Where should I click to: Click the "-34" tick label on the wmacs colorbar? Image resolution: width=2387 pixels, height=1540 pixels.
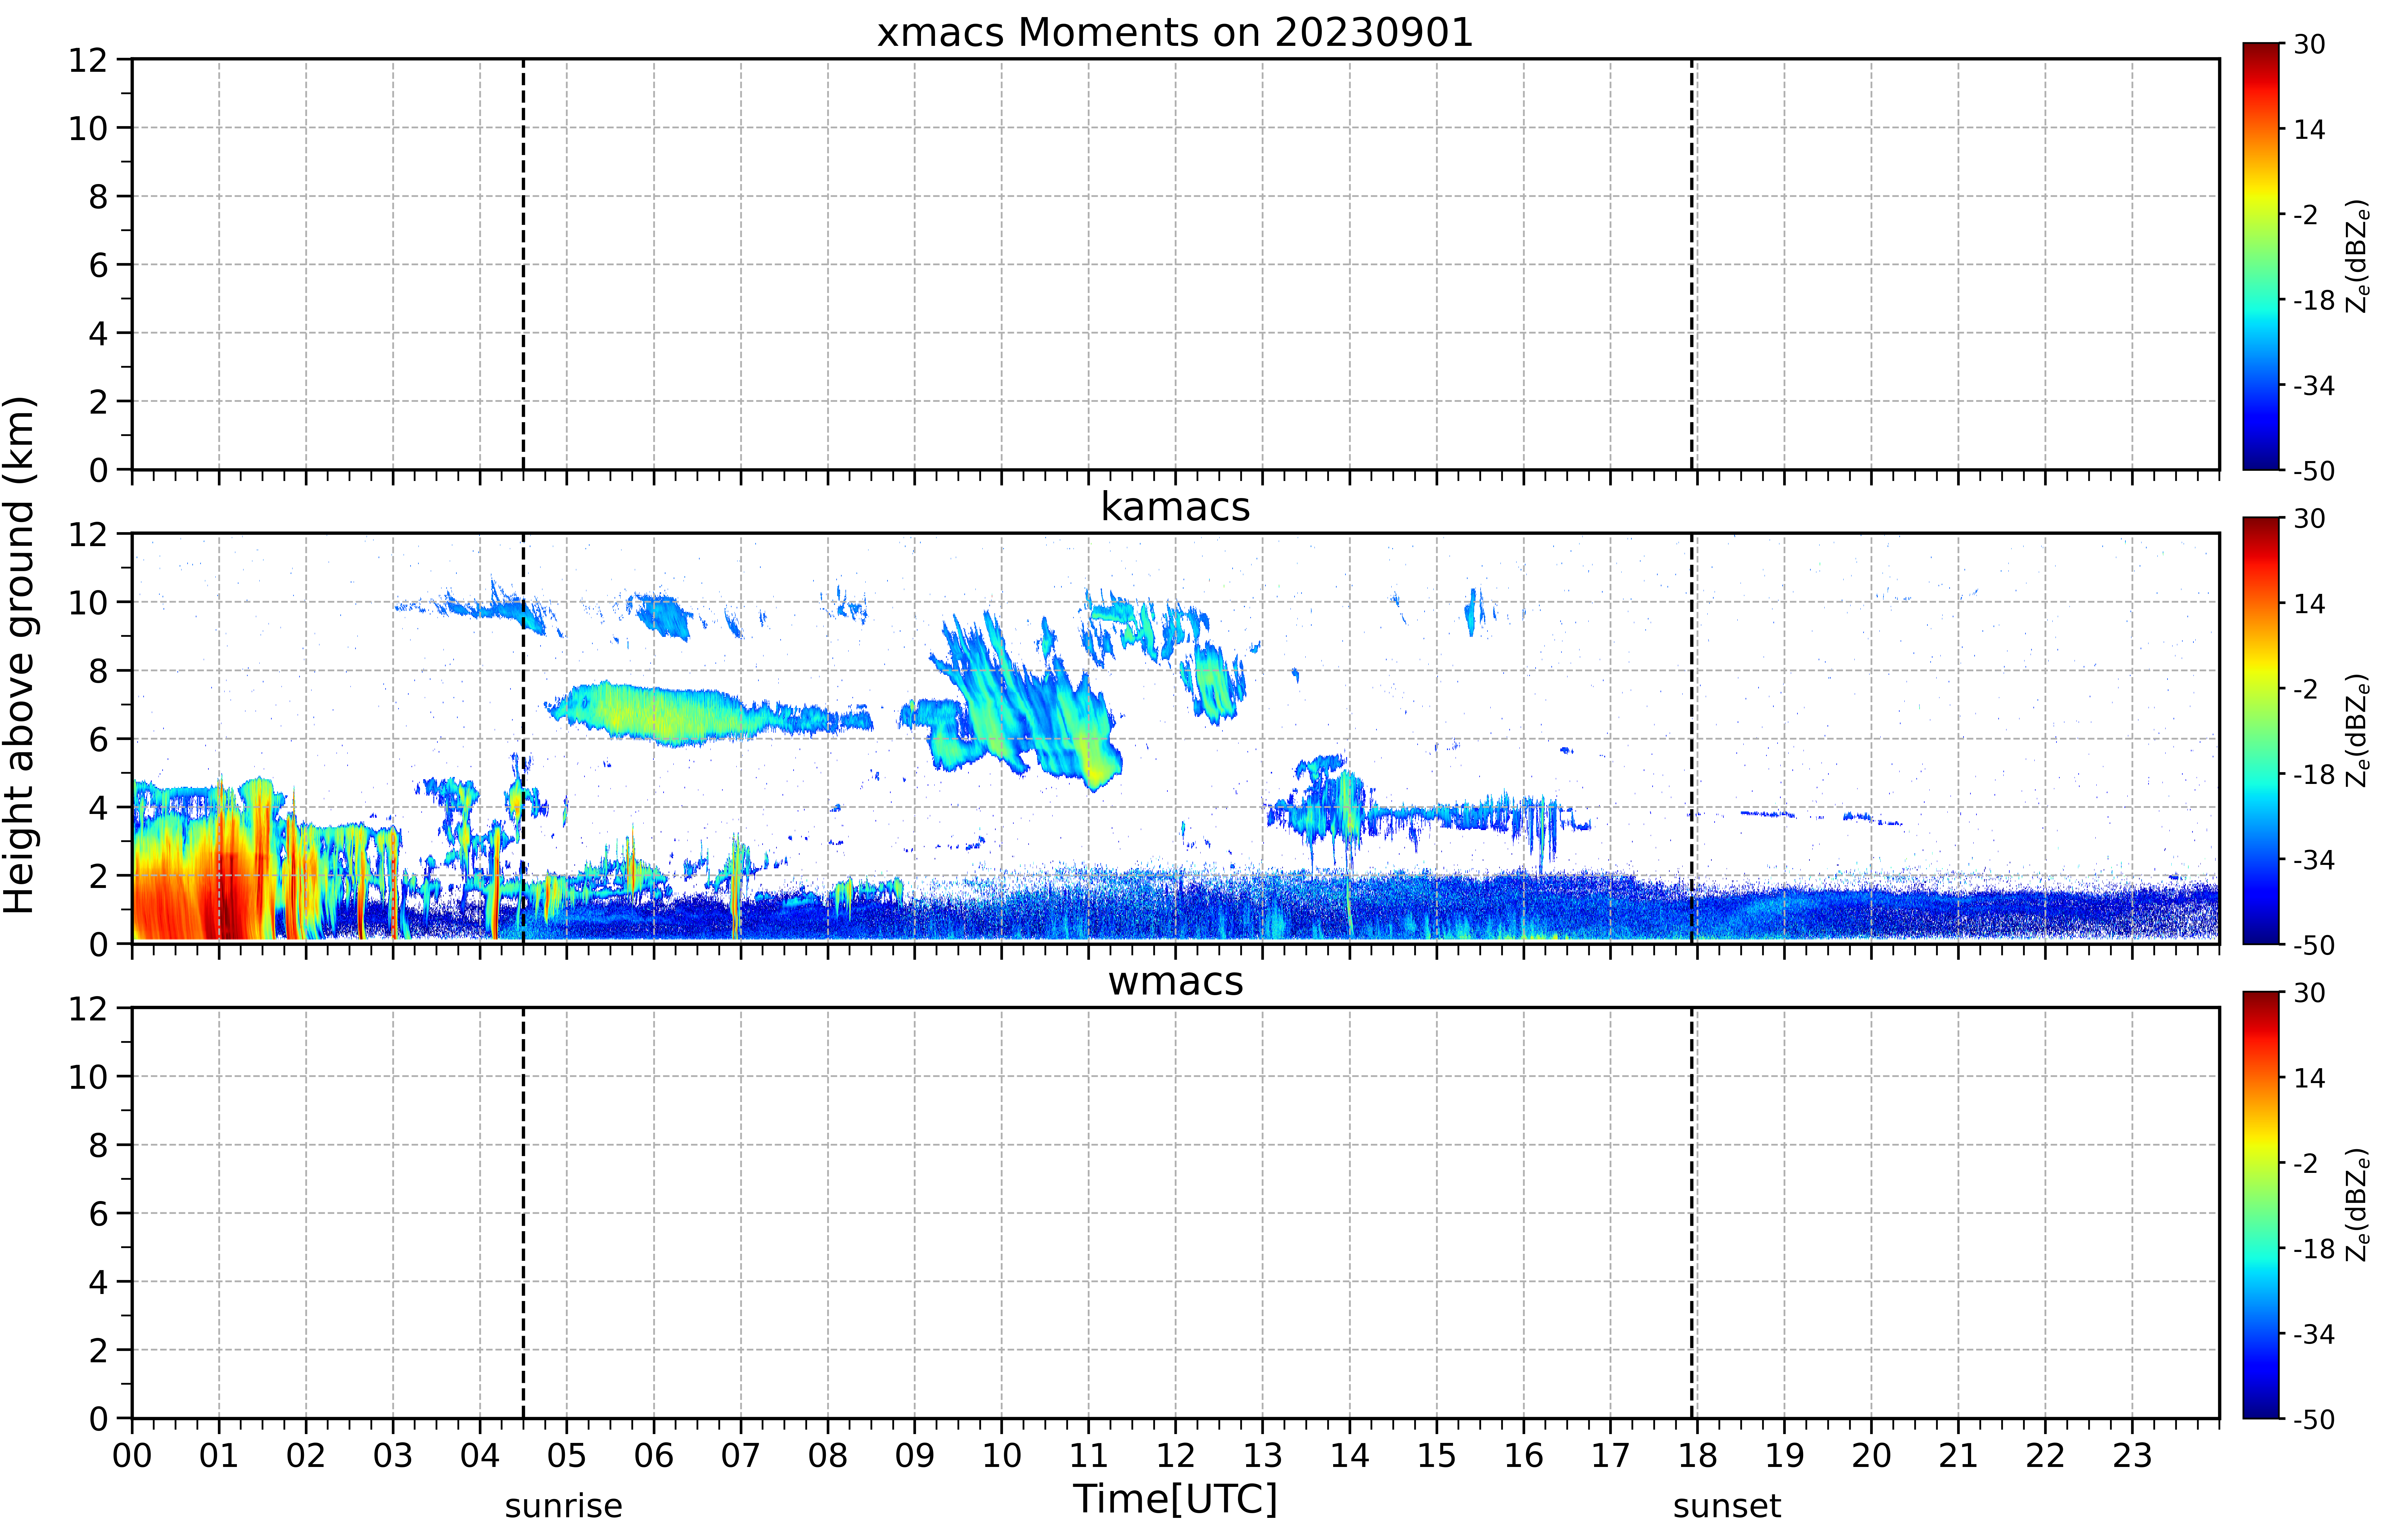(x=2314, y=1334)
